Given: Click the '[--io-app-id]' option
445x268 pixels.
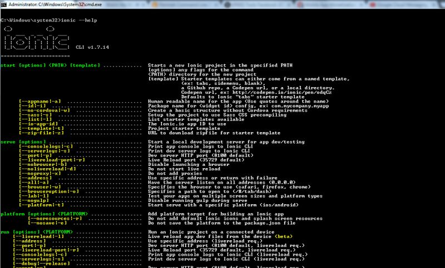Looking at the screenshot, I should (38, 124).
